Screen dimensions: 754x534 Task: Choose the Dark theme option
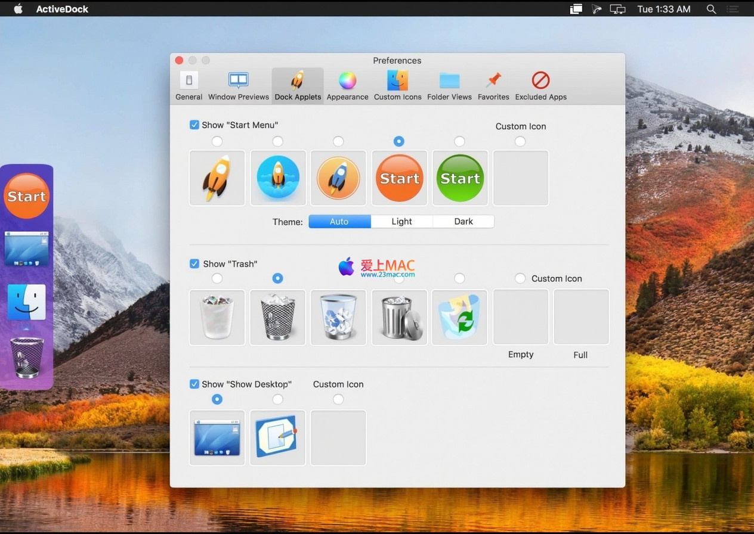(x=463, y=222)
